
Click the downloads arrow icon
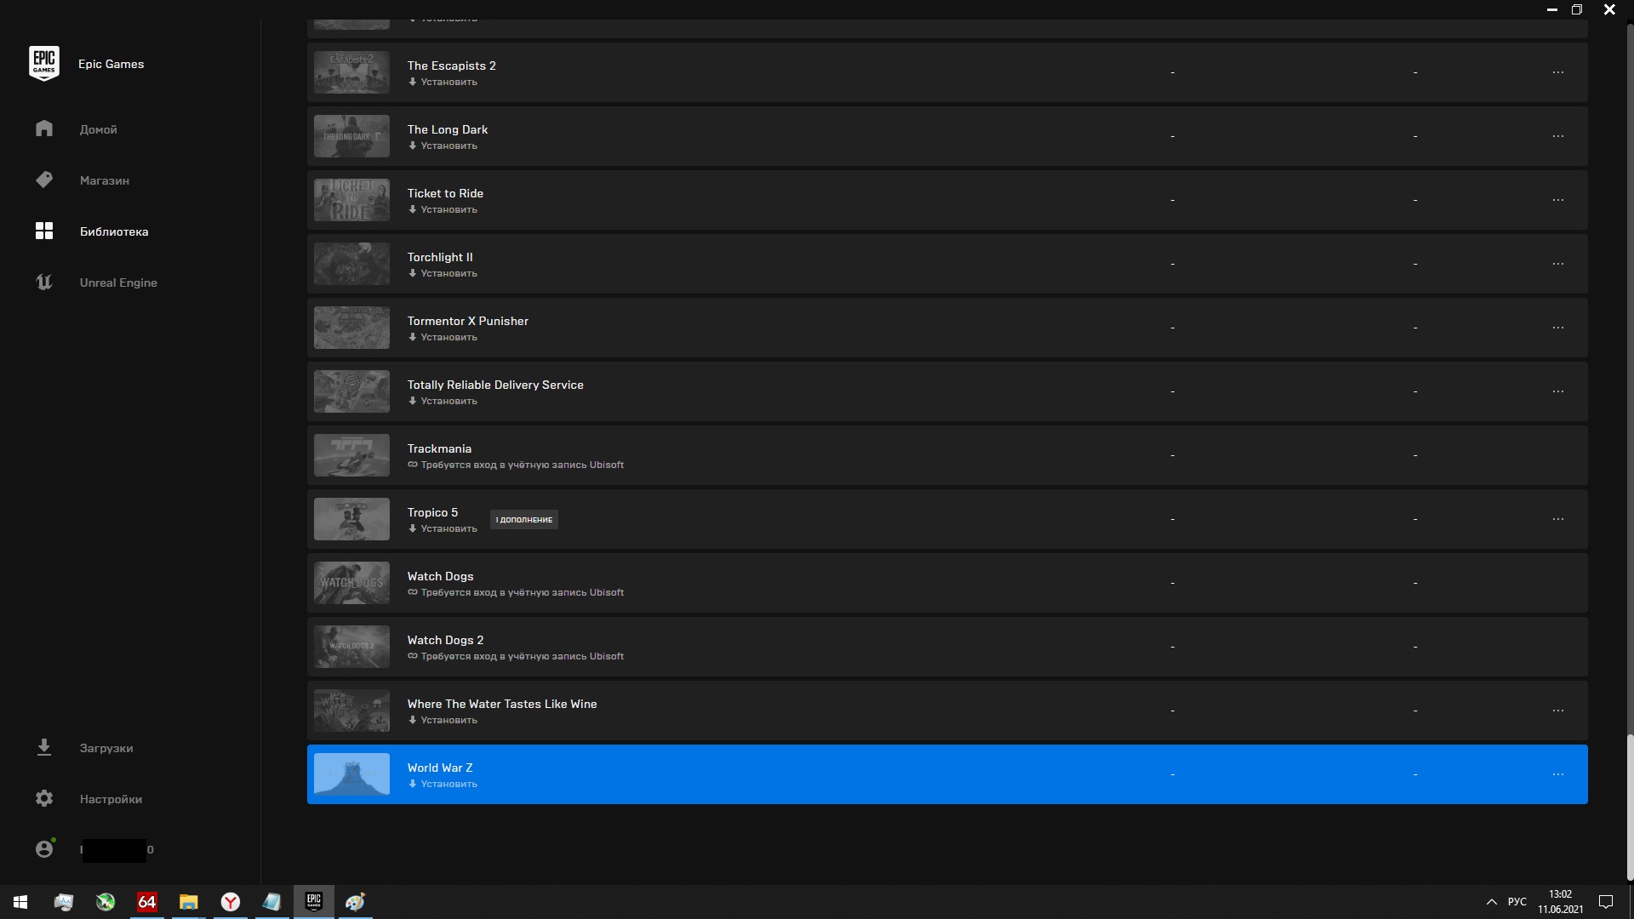44,747
